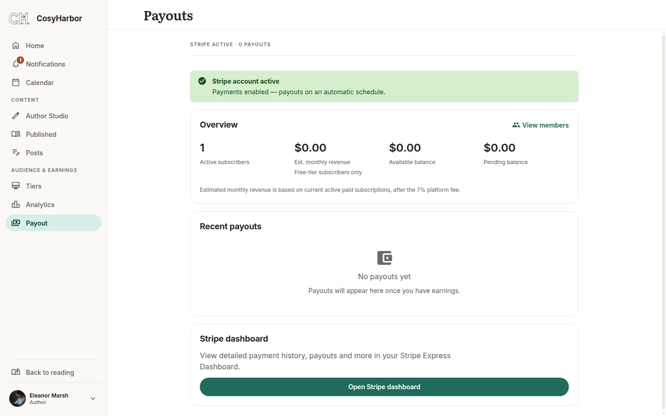Click the Stripe dashboard heading
This screenshot has width=666, height=416.
coord(234,339)
